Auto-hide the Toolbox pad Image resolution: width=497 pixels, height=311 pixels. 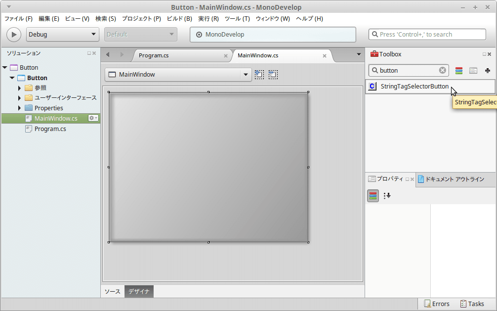(484, 54)
